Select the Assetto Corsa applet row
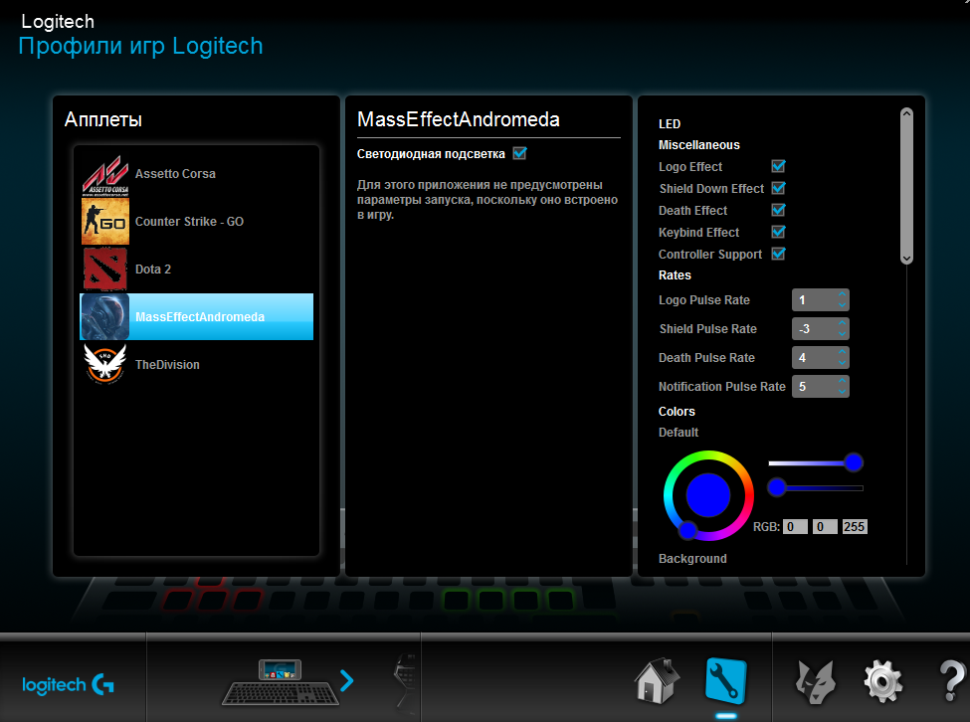Viewport: 970px width, 722px height. (197, 174)
